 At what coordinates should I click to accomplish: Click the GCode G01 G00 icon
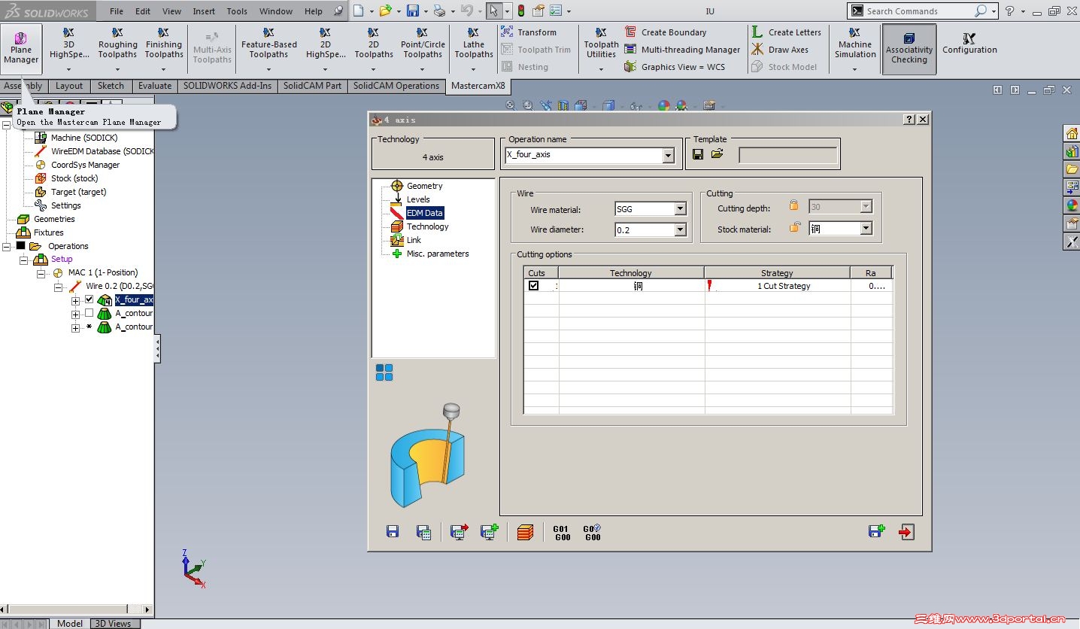click(x=562, y=533)
